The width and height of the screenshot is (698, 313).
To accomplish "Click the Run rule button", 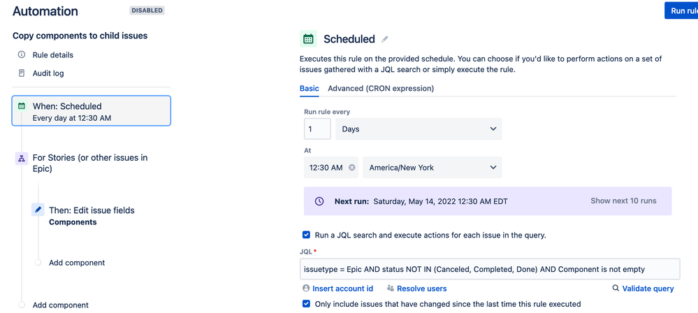I will click(681, 10).
